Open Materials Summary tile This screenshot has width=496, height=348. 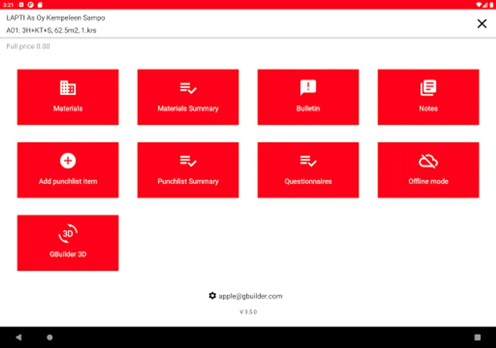(x=188, y=97)
